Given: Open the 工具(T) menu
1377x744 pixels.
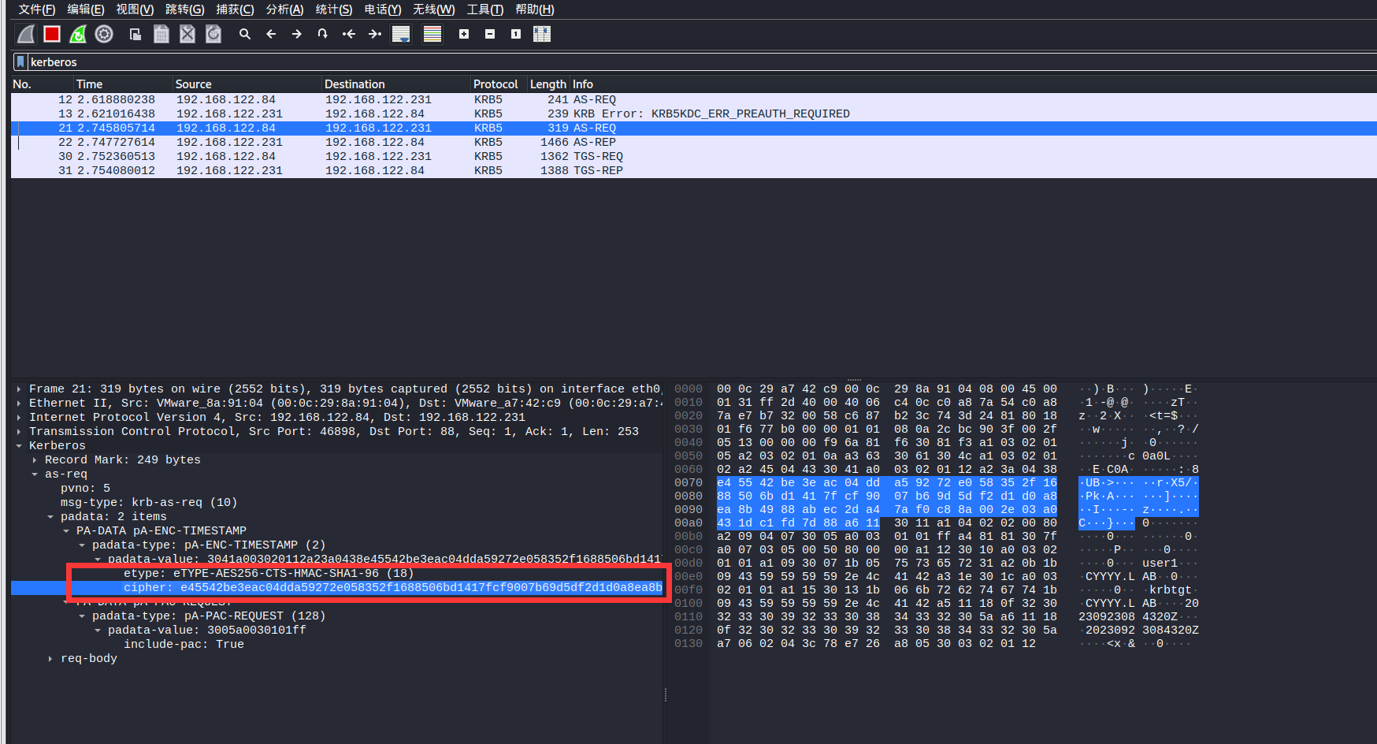Looking at the screenshot, I should click(485, 9).
